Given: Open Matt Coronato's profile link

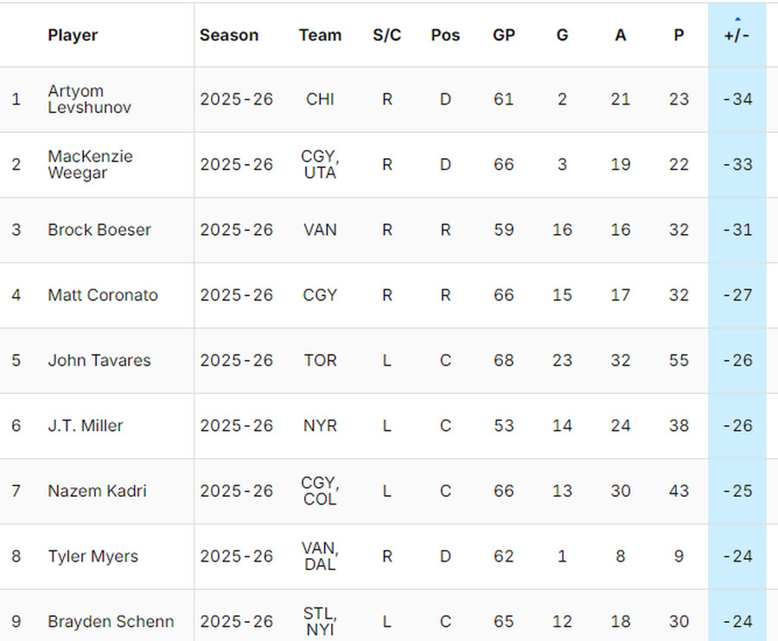Looking at the screenshot, I should coord(103,295).
